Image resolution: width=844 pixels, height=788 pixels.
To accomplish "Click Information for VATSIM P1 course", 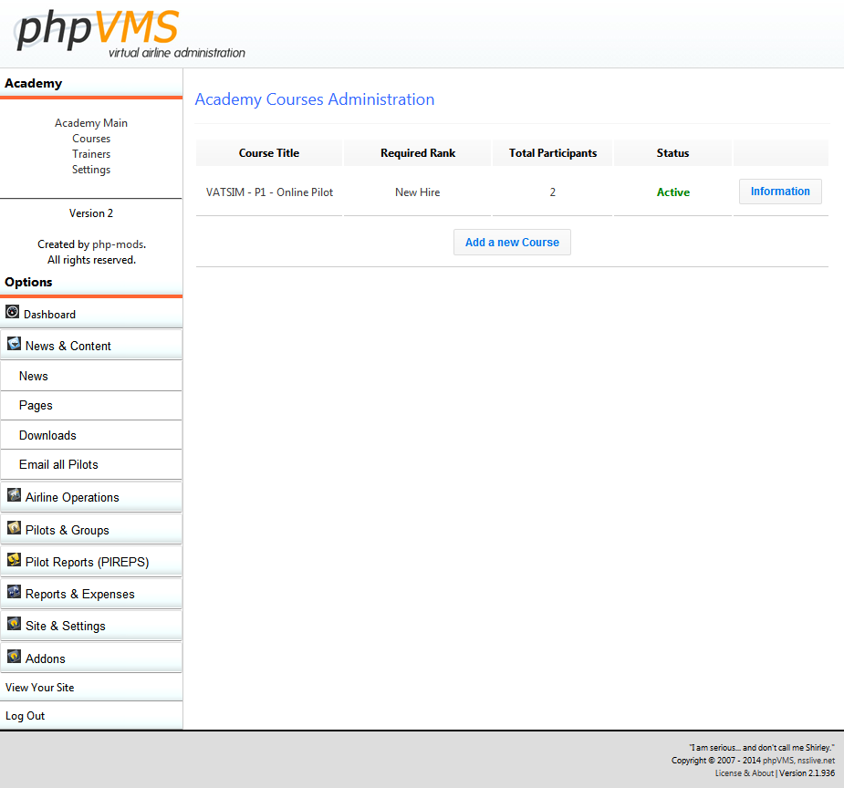I will 780,192.
